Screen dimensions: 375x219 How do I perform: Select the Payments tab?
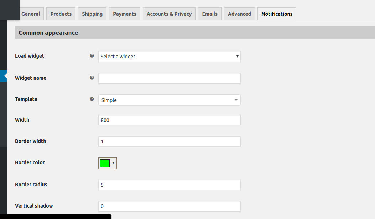coord(125,14)
